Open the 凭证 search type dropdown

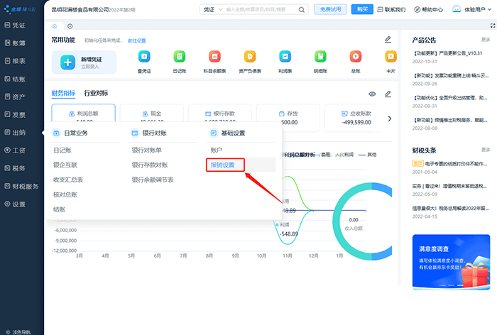pyautogui.click(x=213, y=10)
